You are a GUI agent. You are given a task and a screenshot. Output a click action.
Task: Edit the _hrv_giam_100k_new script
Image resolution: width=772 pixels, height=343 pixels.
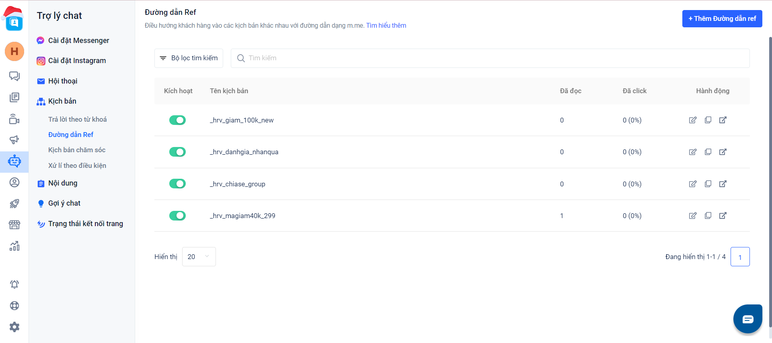pos(693,120)
